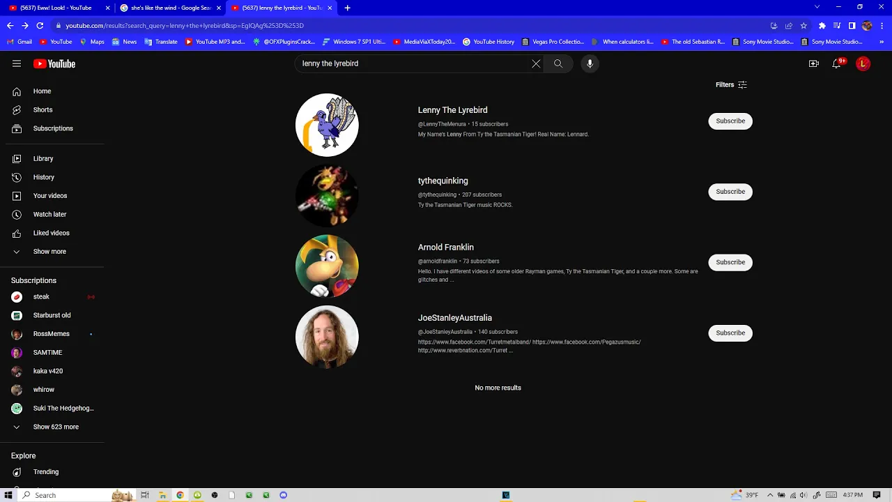Image resolution: width=892 pixels, height=502 pixels.
Task: Open the notifications bell
Action: click(x=837, y=63)
